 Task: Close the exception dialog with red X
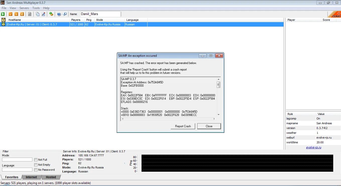tap(219, 56)
